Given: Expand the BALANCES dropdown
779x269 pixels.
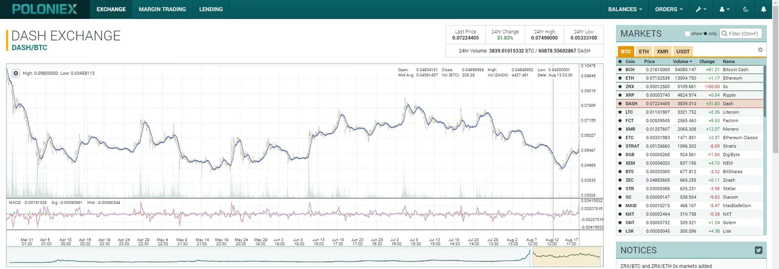Looking at the screenshot, I should tap(625, 9).
